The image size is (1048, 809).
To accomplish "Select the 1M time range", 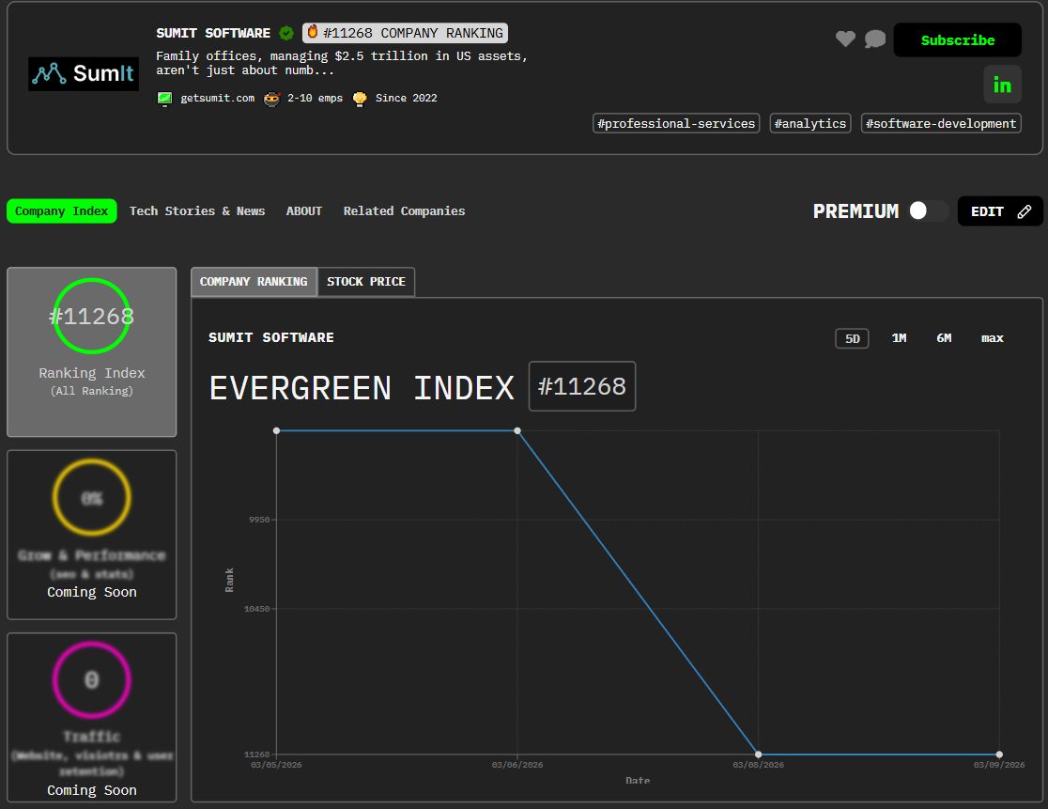I will pyautogui.click(x=899, y=338).
